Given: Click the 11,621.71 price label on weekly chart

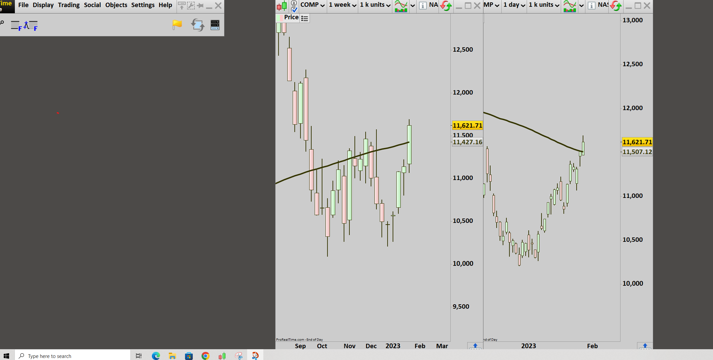Looking at the screenshot, I should tap(467, 126).
